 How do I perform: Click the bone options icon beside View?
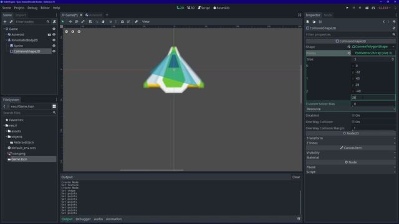pos(137,22)
